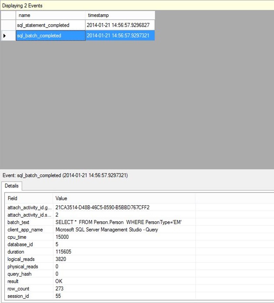Select the result field
This screenshot has width=274, height=303.
pyautogui.click(x=13, y=281)
